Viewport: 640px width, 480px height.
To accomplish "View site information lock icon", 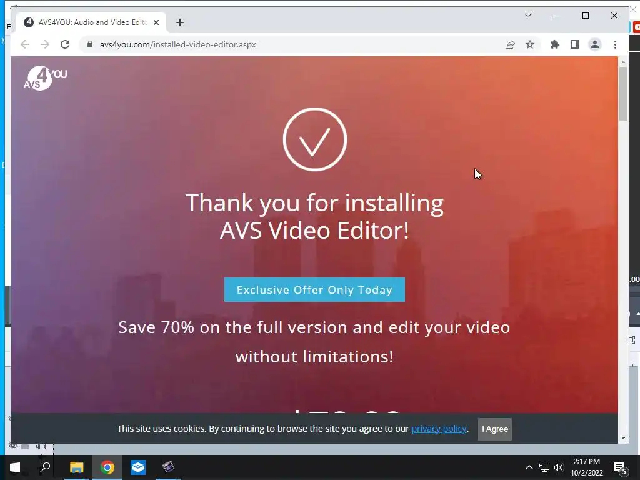I will (90, 44).
